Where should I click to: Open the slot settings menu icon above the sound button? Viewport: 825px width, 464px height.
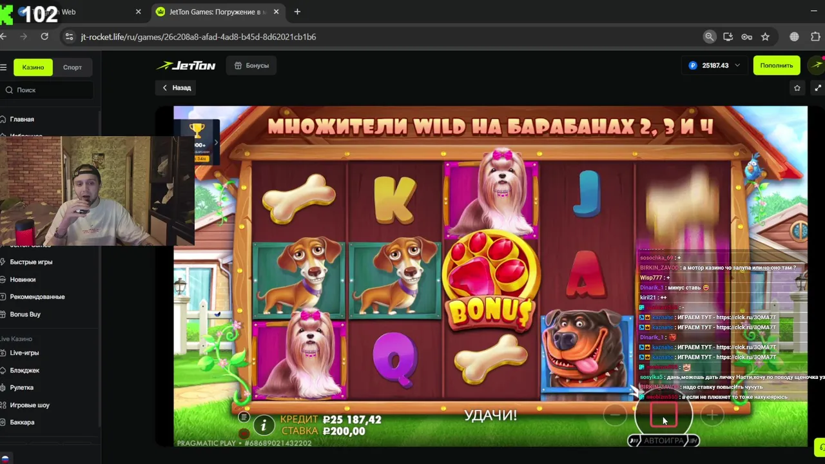[244, 418]
